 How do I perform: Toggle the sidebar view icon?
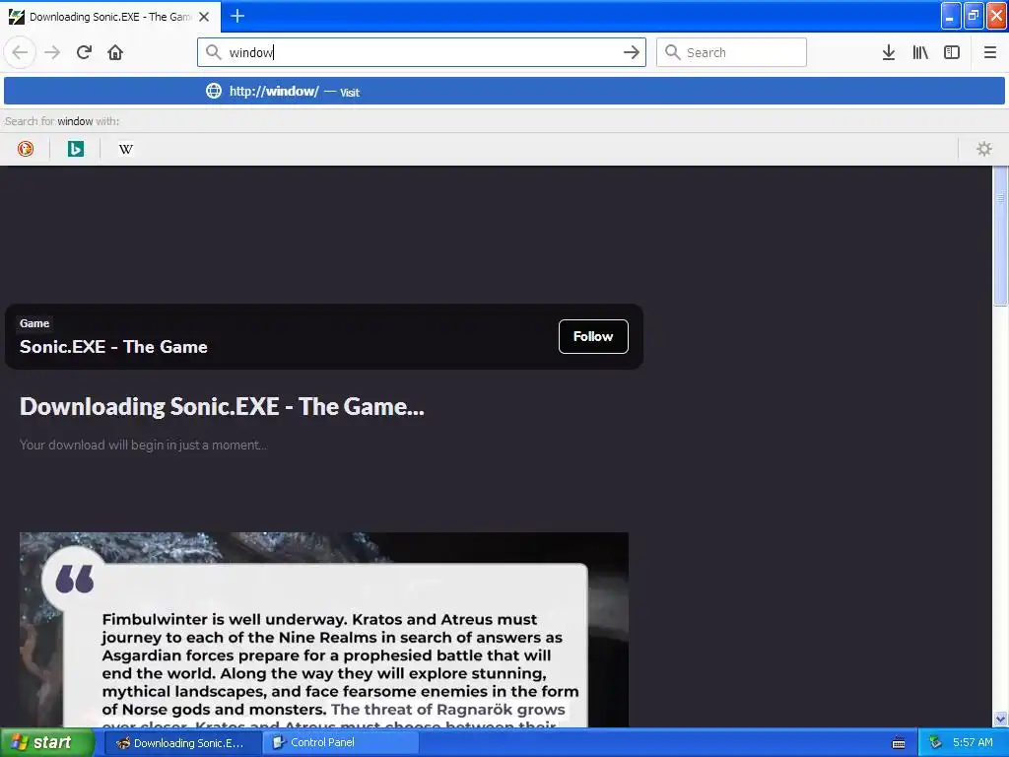point(952,52)
